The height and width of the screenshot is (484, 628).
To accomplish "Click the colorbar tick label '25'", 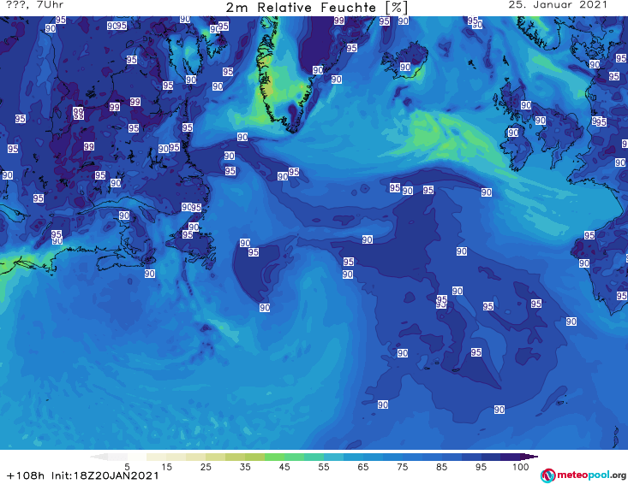I will click(206, 467).
